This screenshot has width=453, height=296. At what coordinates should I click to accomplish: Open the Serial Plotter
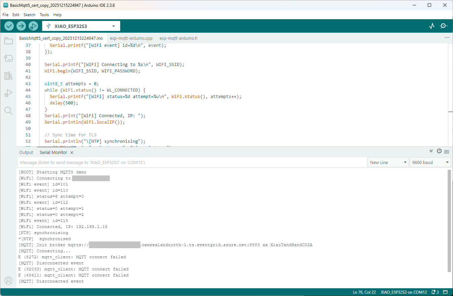click(432, 26)
